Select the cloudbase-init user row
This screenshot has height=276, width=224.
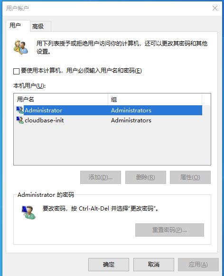[x=109, y=120]
